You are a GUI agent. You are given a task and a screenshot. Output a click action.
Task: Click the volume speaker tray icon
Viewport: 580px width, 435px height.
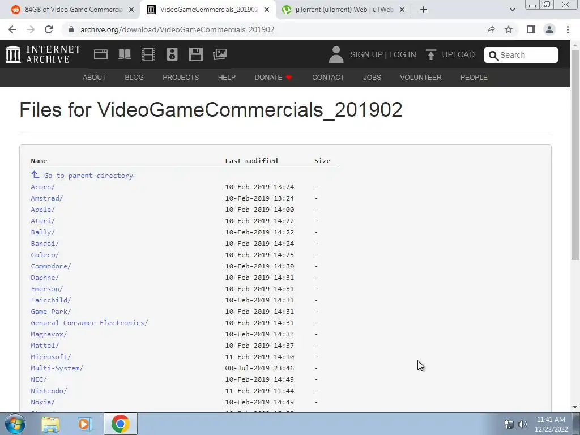(523, 424)
